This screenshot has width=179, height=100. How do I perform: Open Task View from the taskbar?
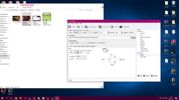11,98
